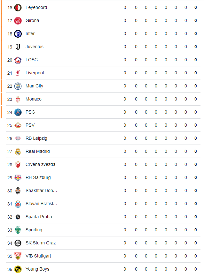Open the Inter club logo
Viewport: 204px width, 276px height.
click(x=18, y=34)
